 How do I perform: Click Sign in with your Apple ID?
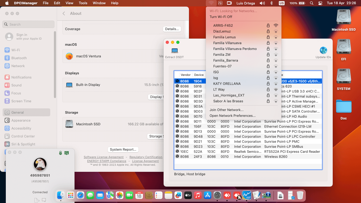tap(29, 36)
